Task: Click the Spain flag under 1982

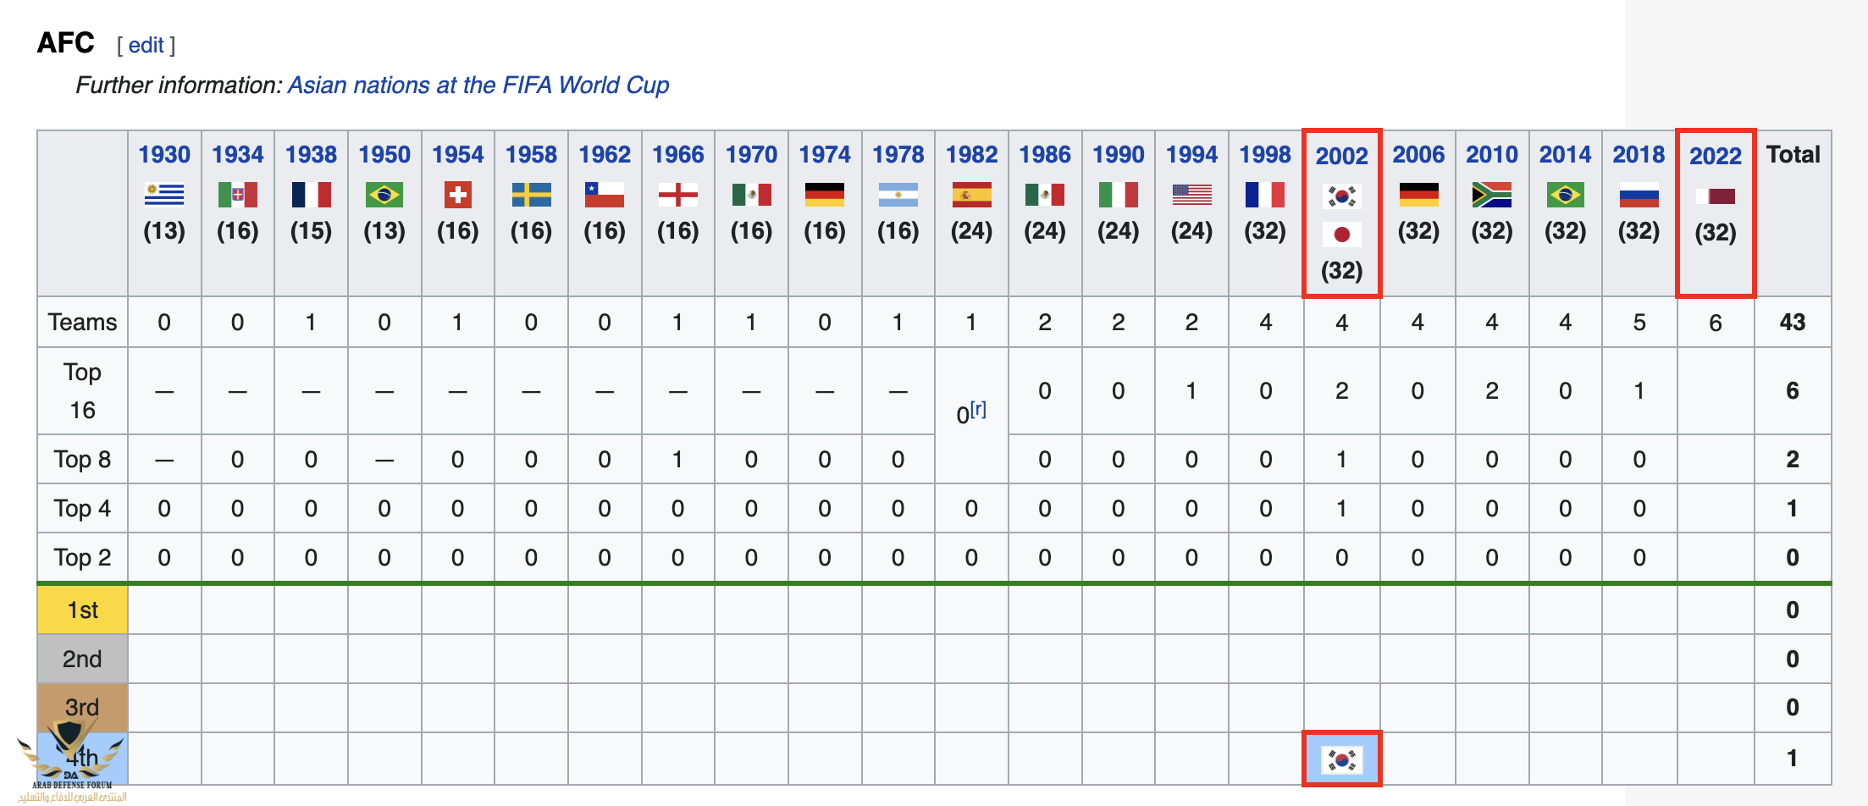Action: [x=971, y=196]
